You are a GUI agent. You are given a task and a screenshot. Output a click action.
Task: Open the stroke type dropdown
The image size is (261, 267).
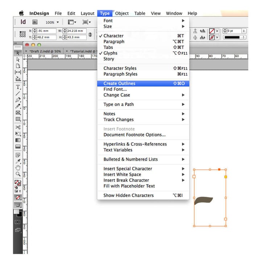[235, 37]
